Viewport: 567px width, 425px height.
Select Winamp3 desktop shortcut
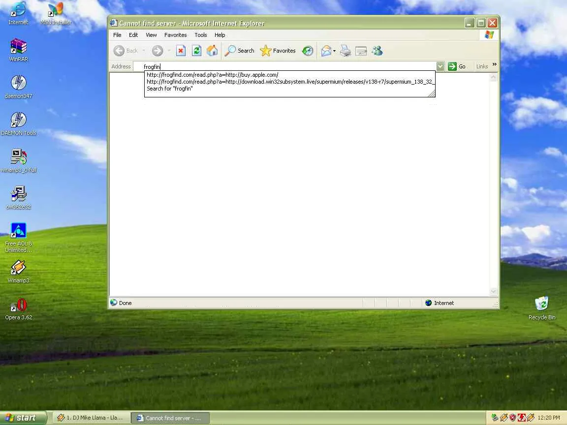18,272
